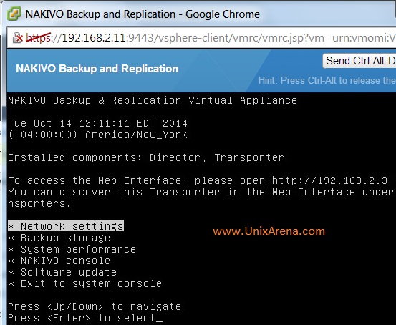This screenshot has width=396, height=325.
Task: Click the America/New_York timezone line
Action: coord(97,135)
